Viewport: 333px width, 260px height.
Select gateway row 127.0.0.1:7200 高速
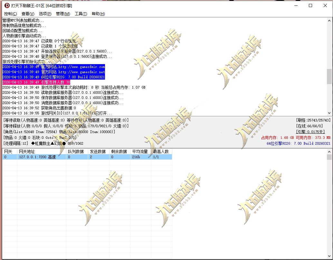(x=87, y=157)
